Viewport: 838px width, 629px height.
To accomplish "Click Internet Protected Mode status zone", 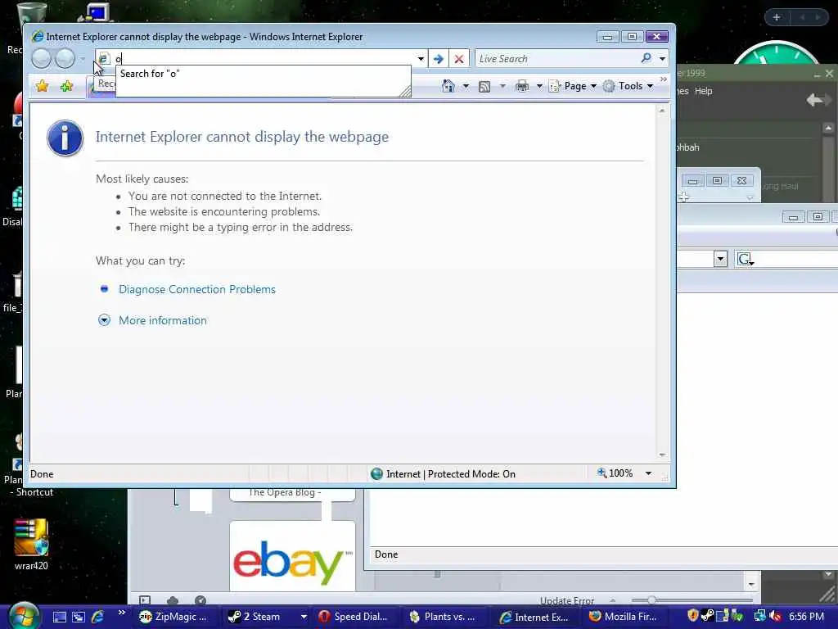I will (443, 474).
